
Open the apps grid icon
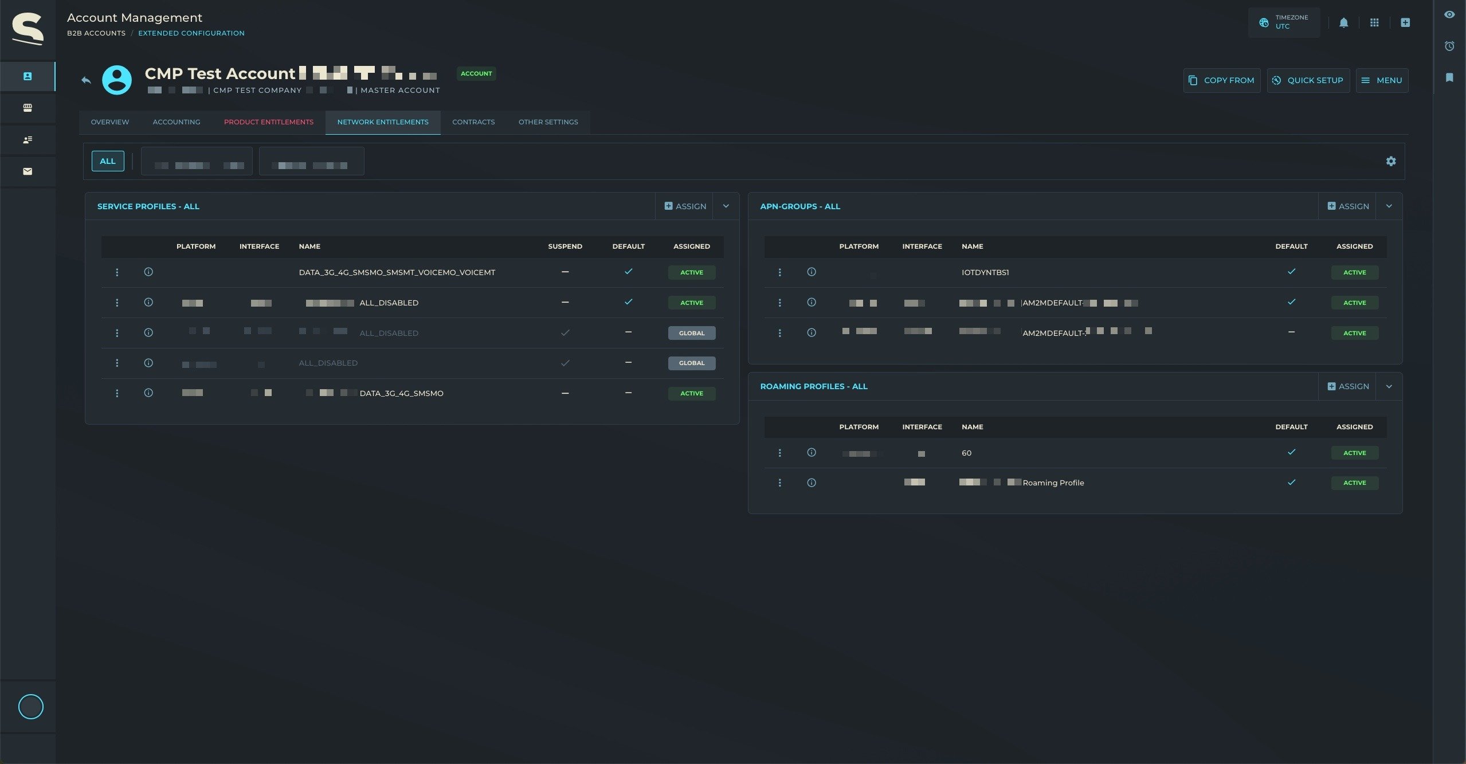(1374, 23)
